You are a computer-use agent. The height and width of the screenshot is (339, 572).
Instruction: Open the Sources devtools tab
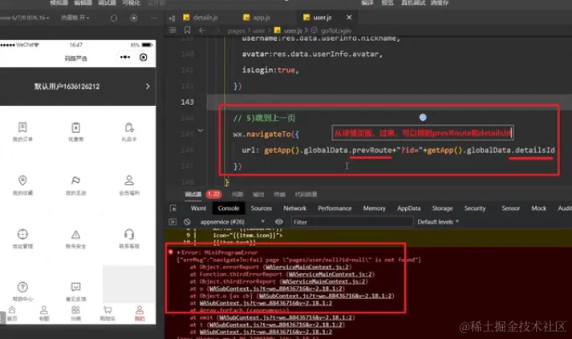coord(262,208)
